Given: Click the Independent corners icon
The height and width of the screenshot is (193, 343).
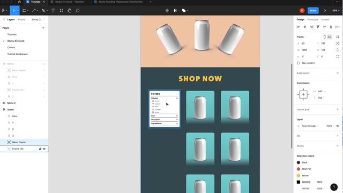Looking at the screenshot, I should tap(338, 56).
